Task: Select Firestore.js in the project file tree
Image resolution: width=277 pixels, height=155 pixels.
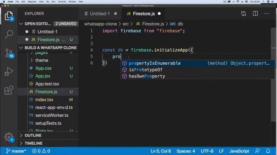Action: [x=48, y=92]
